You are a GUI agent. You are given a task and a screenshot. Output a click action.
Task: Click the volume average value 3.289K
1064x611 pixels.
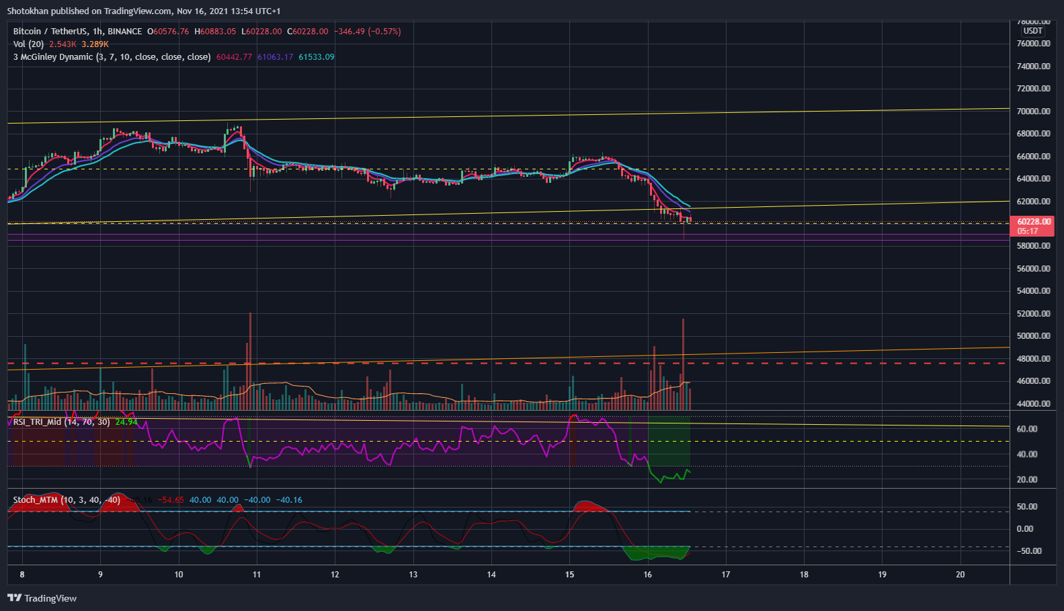[95, 44]
